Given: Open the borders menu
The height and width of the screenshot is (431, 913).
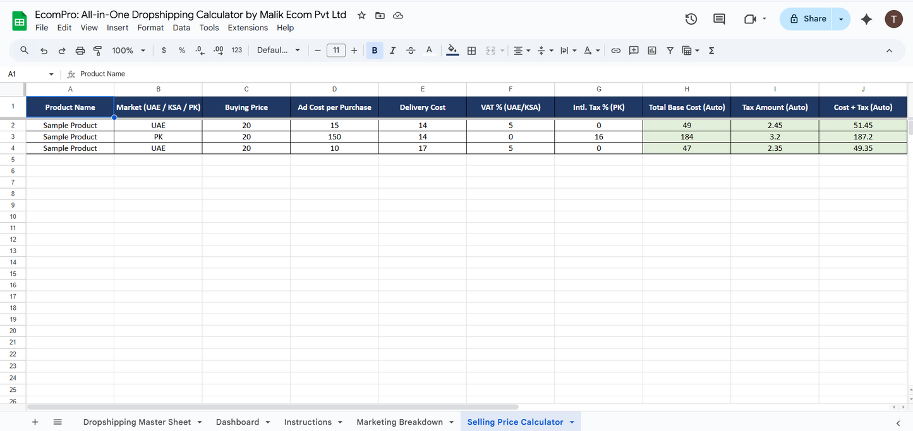Looking at the screenshot, I should pos(471,50).
